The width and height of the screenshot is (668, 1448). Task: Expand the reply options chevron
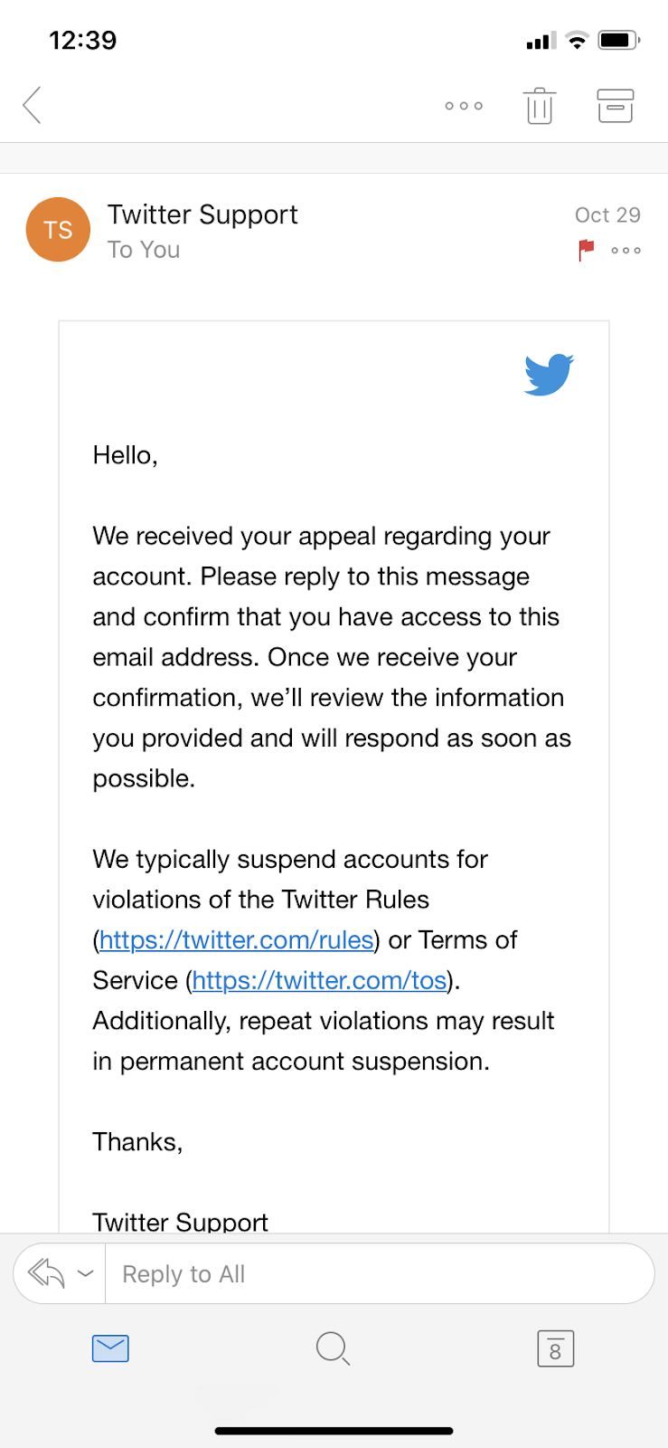88,1273
